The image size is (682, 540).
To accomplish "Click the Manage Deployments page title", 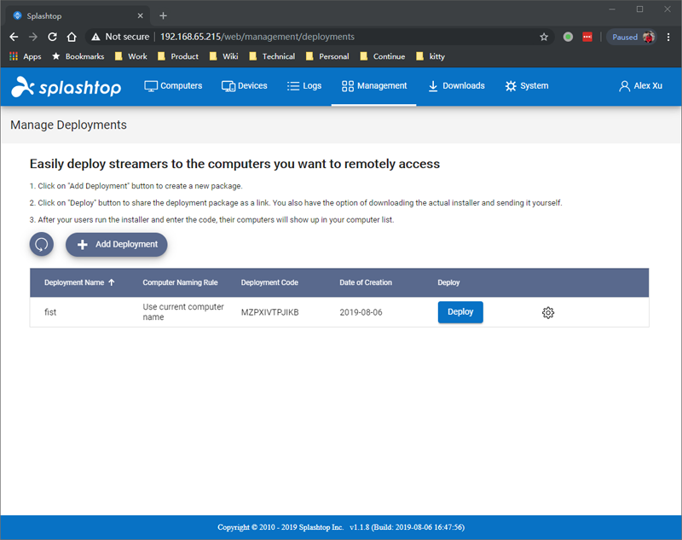I will pos(68,125).
